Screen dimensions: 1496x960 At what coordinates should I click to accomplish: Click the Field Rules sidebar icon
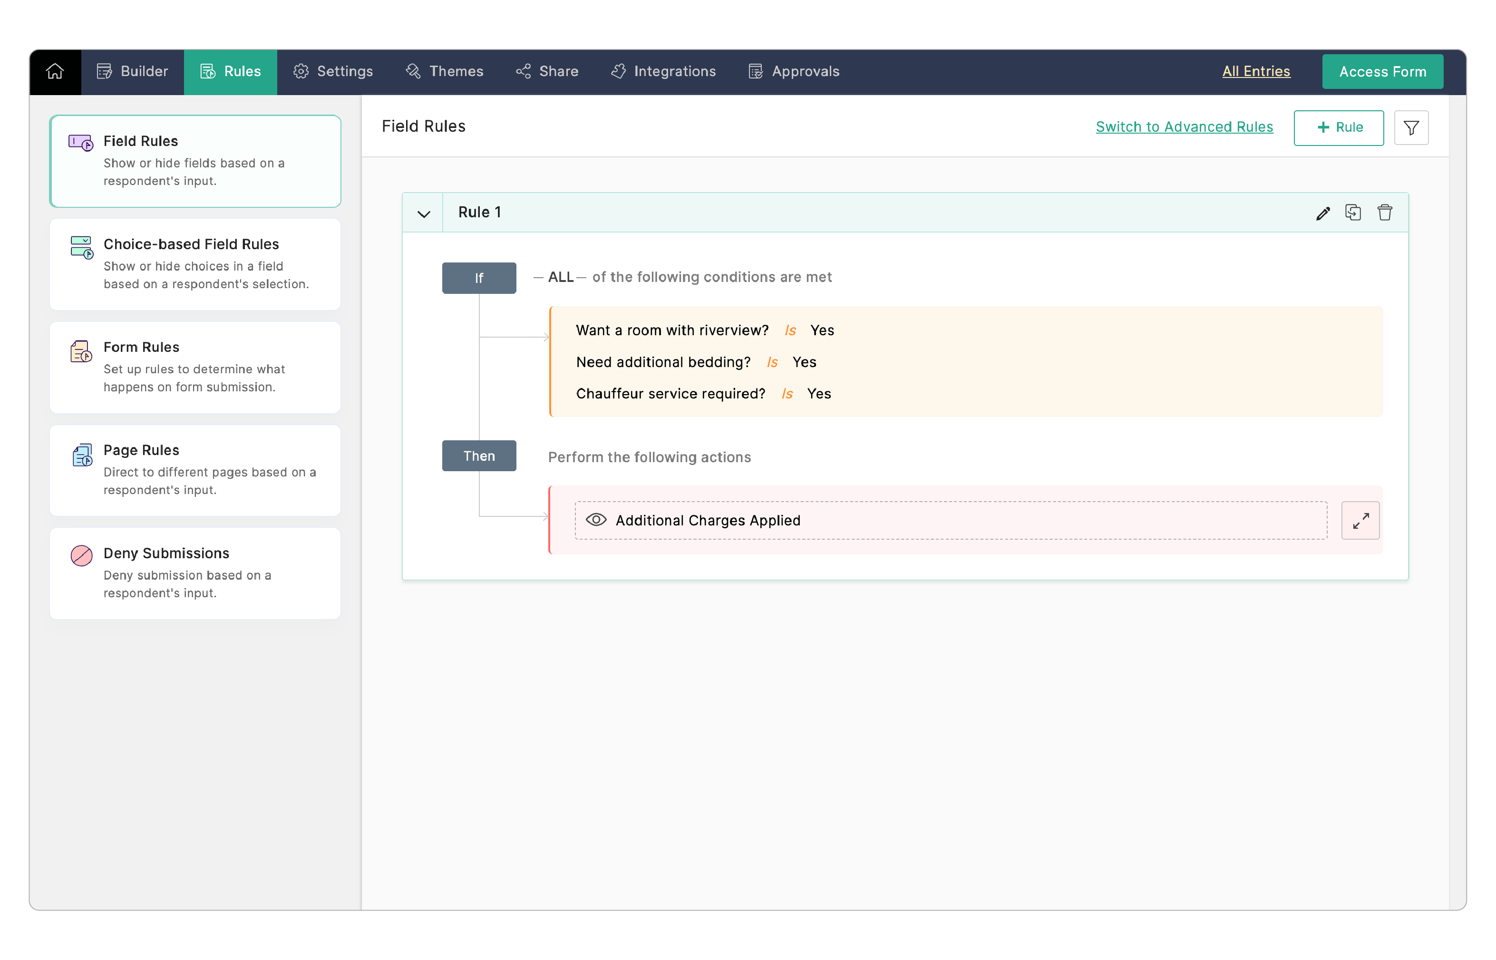coord(81,144)
